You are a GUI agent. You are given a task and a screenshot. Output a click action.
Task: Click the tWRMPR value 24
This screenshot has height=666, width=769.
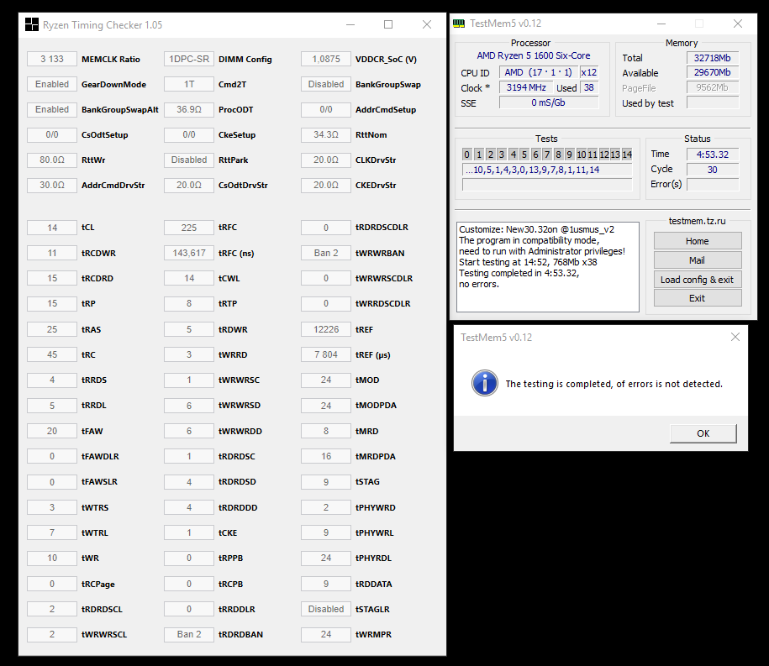[325, 634]
